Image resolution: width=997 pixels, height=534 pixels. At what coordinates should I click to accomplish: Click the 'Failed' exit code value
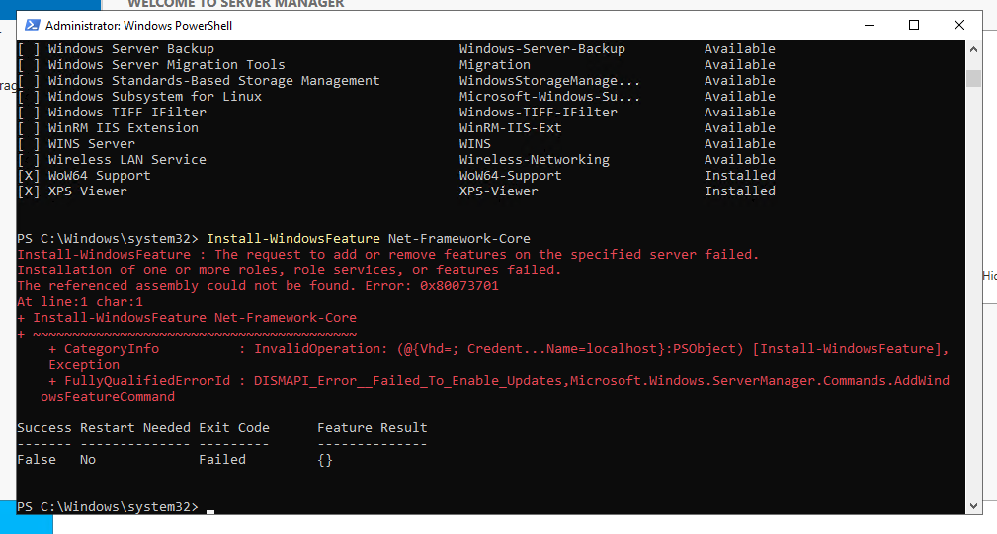click(222, 460)
